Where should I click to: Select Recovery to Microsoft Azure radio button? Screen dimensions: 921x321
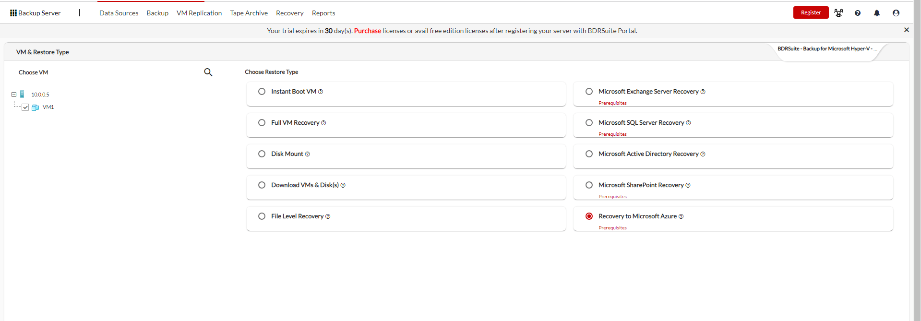[589, 216]
